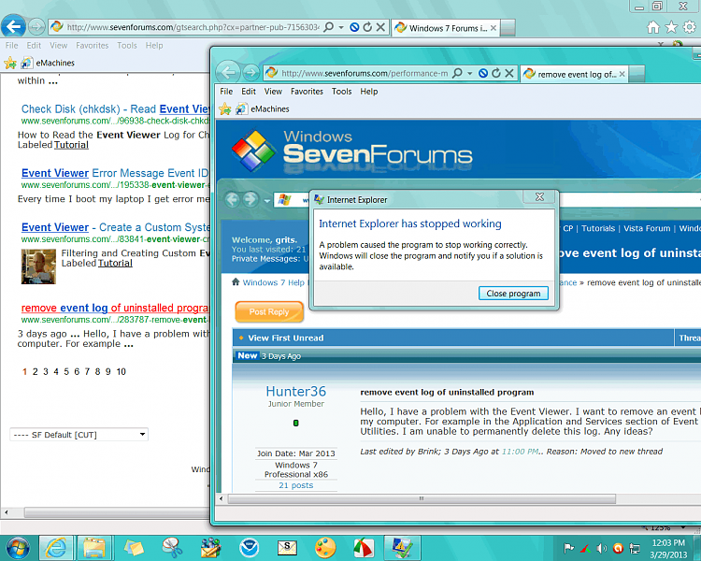This screenshot has height=561, width=701.
Task: Open Hunter36 user profile link
Action: pyautogui.click(x=295, y=392)
